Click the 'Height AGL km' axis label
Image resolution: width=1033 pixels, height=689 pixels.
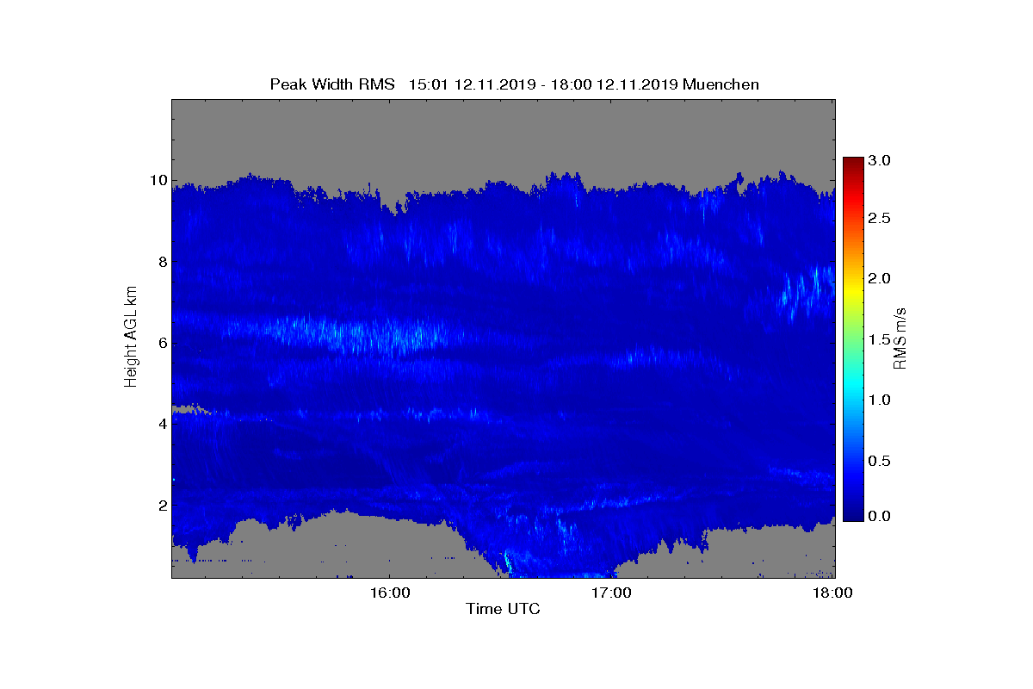[131, 338]
